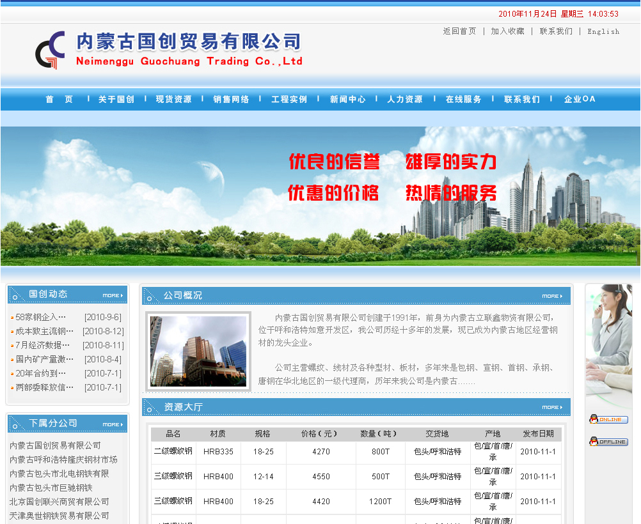Open 'more' in 下属分公司 panel
The height and width of the screenshot is (524, 641).
point(113,424)
